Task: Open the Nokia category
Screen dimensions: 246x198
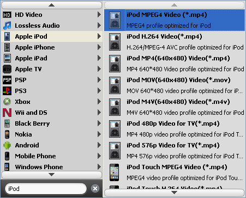Action: click(52, 134)
